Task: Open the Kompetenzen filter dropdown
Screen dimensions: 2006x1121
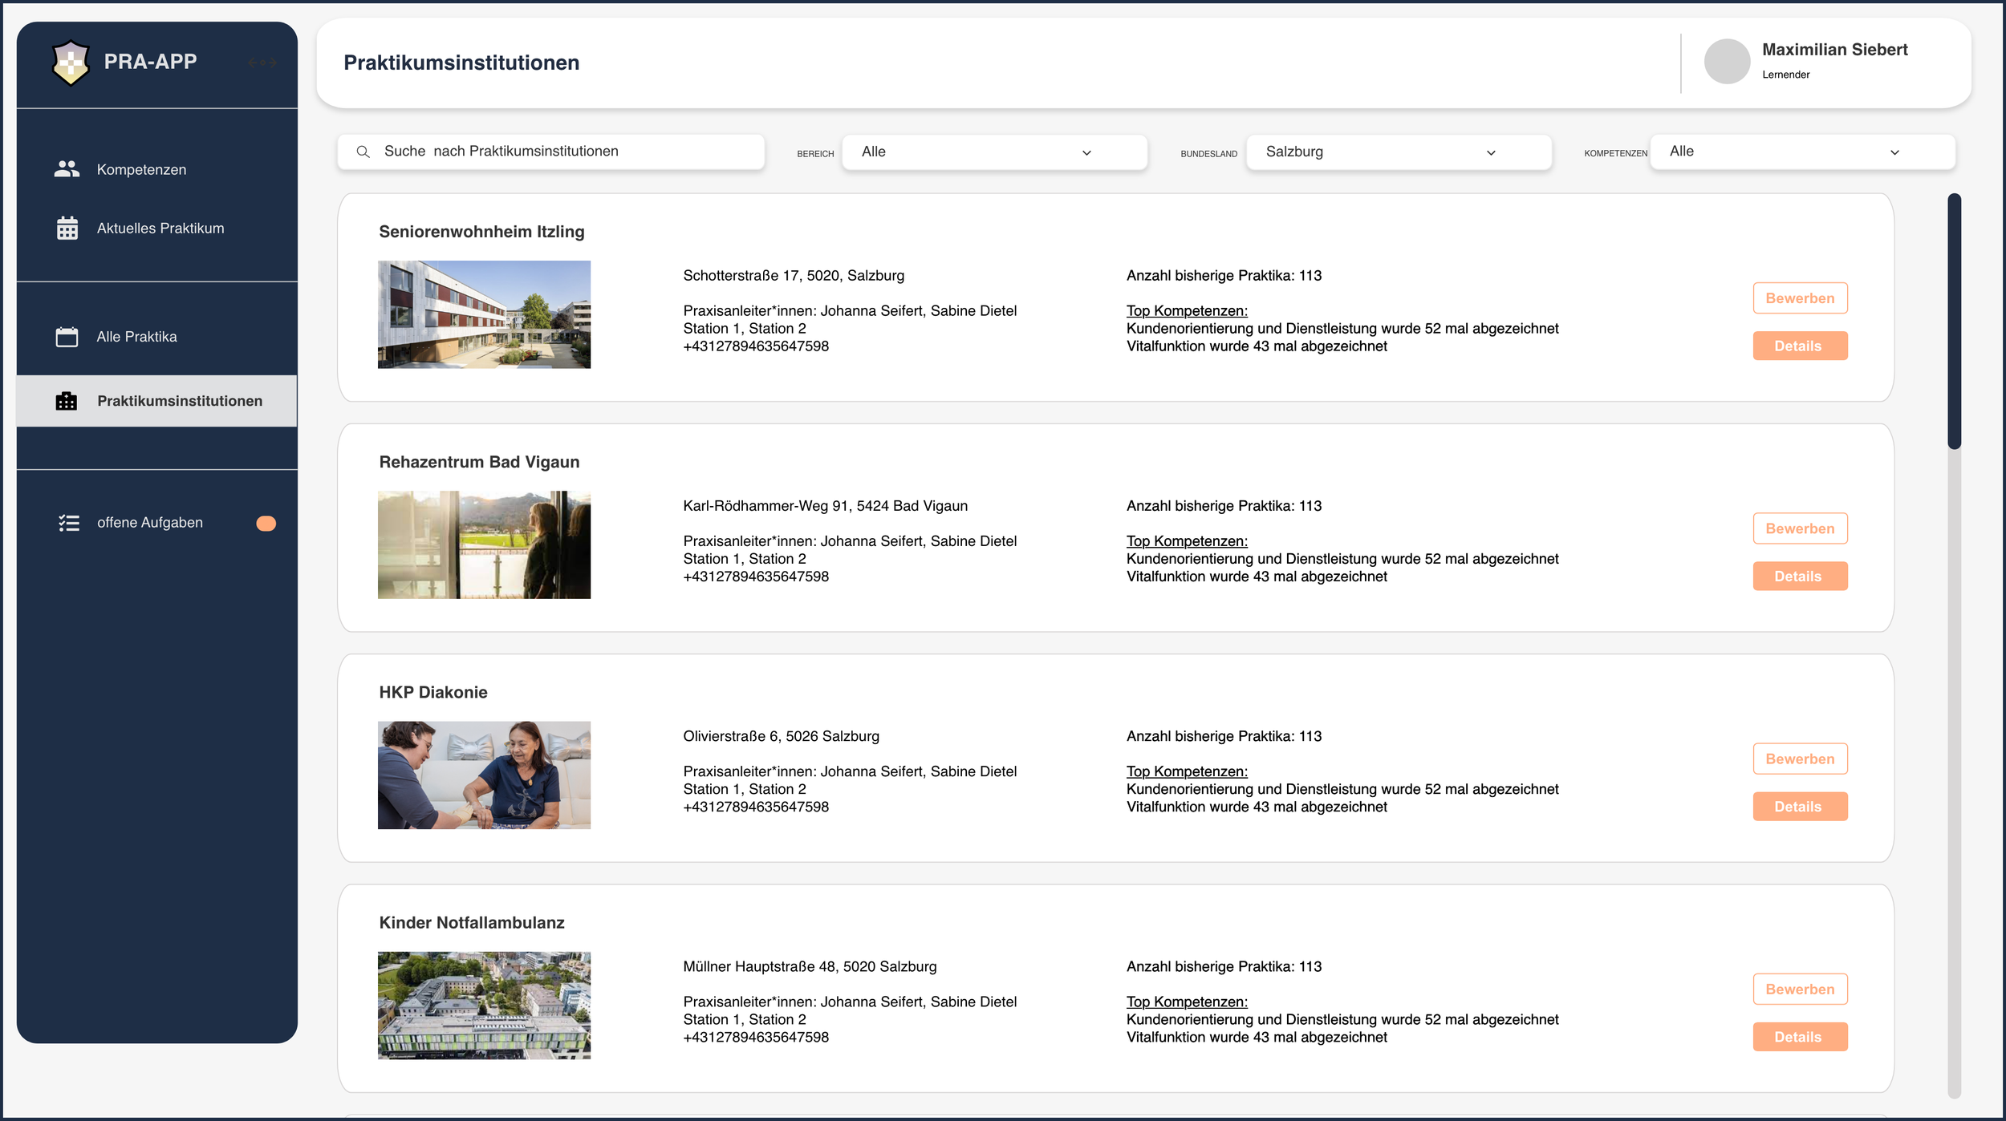Action: pyautogui.click(x=1802, y=152)
